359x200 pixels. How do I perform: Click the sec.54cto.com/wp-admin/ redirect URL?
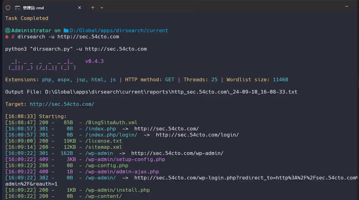(x=177, y=153)
